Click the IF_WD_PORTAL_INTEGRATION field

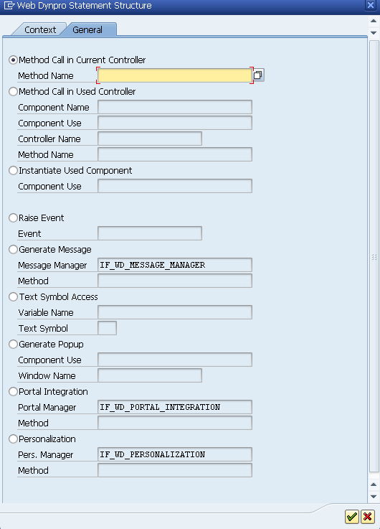click(x=175, y=407)
